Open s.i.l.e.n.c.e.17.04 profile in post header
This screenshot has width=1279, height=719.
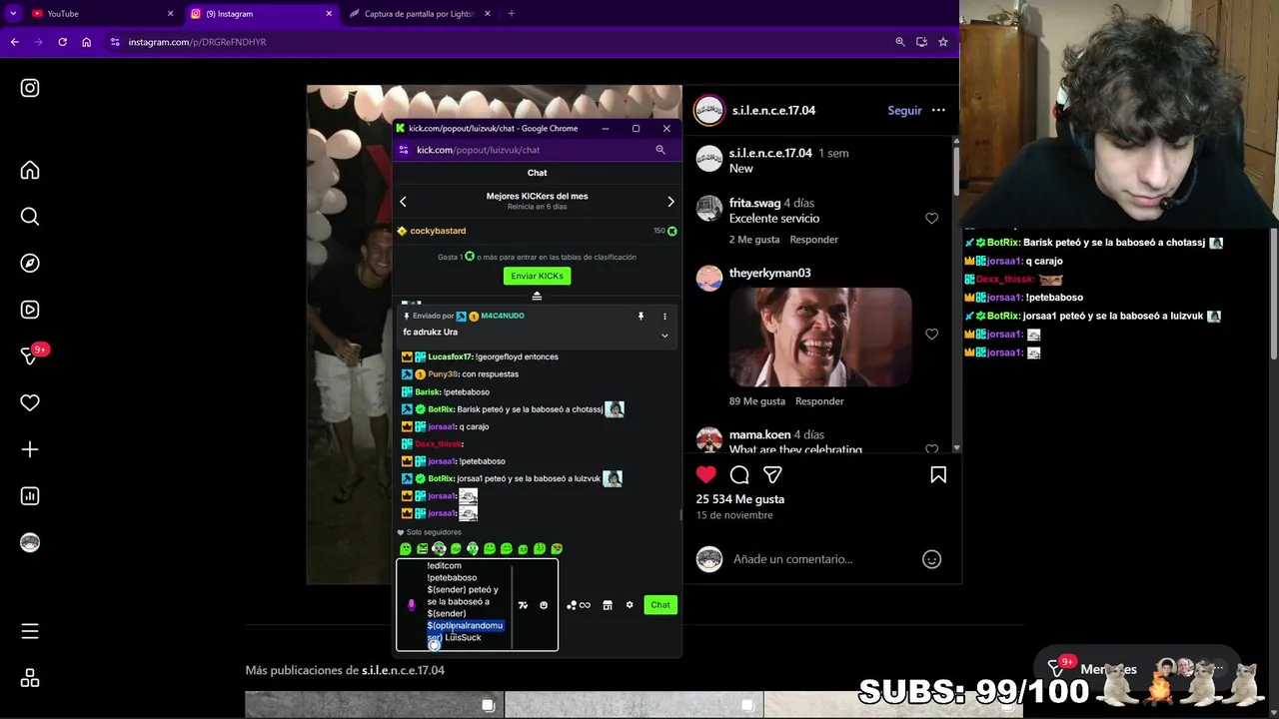(x=773, y=110)
